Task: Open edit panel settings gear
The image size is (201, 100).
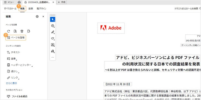Action: (x=37, y=17)
